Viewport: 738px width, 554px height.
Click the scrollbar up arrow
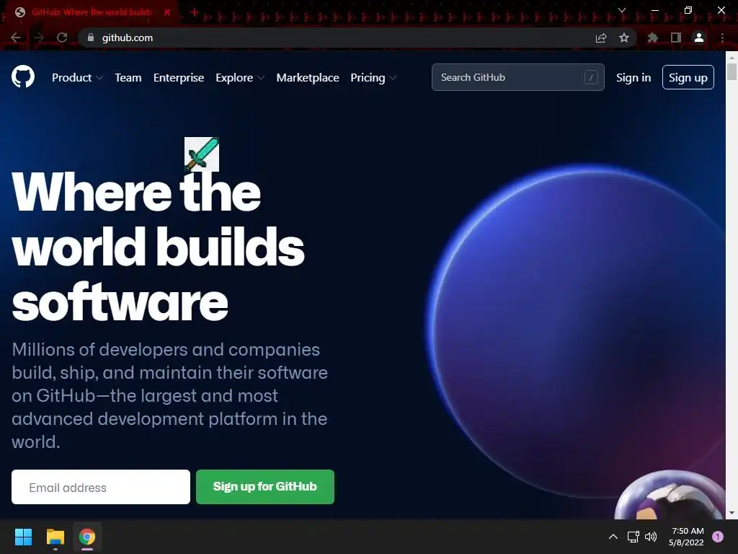click(x=732, y=57)
